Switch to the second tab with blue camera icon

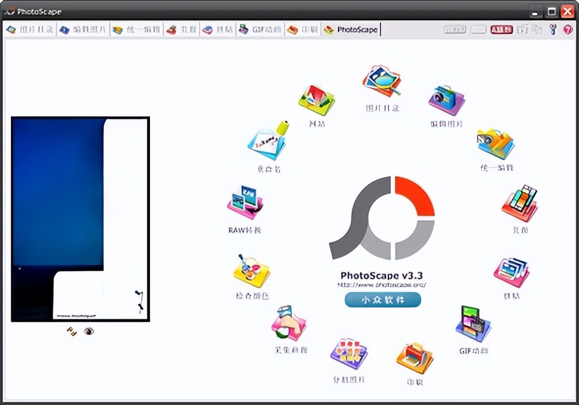click(83, 30)
